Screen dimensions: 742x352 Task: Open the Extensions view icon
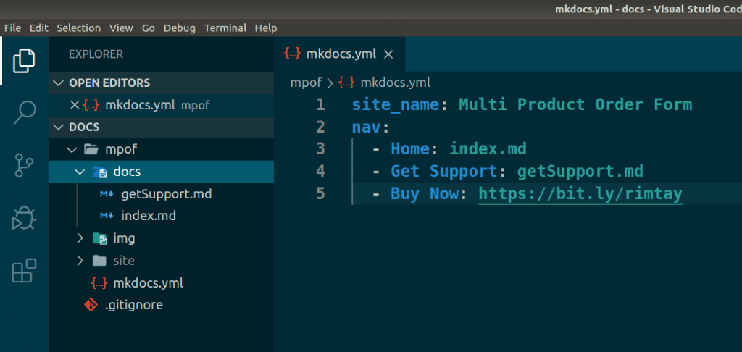pyautogui.click(x=24, y=271)
